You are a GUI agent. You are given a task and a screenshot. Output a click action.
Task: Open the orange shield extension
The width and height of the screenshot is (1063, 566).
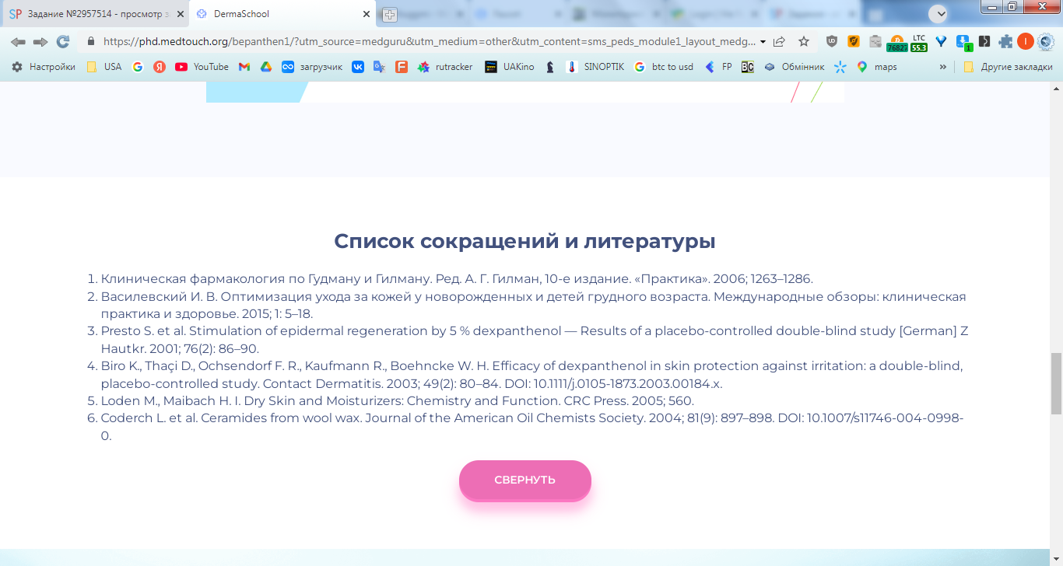(x=853, y=42)
